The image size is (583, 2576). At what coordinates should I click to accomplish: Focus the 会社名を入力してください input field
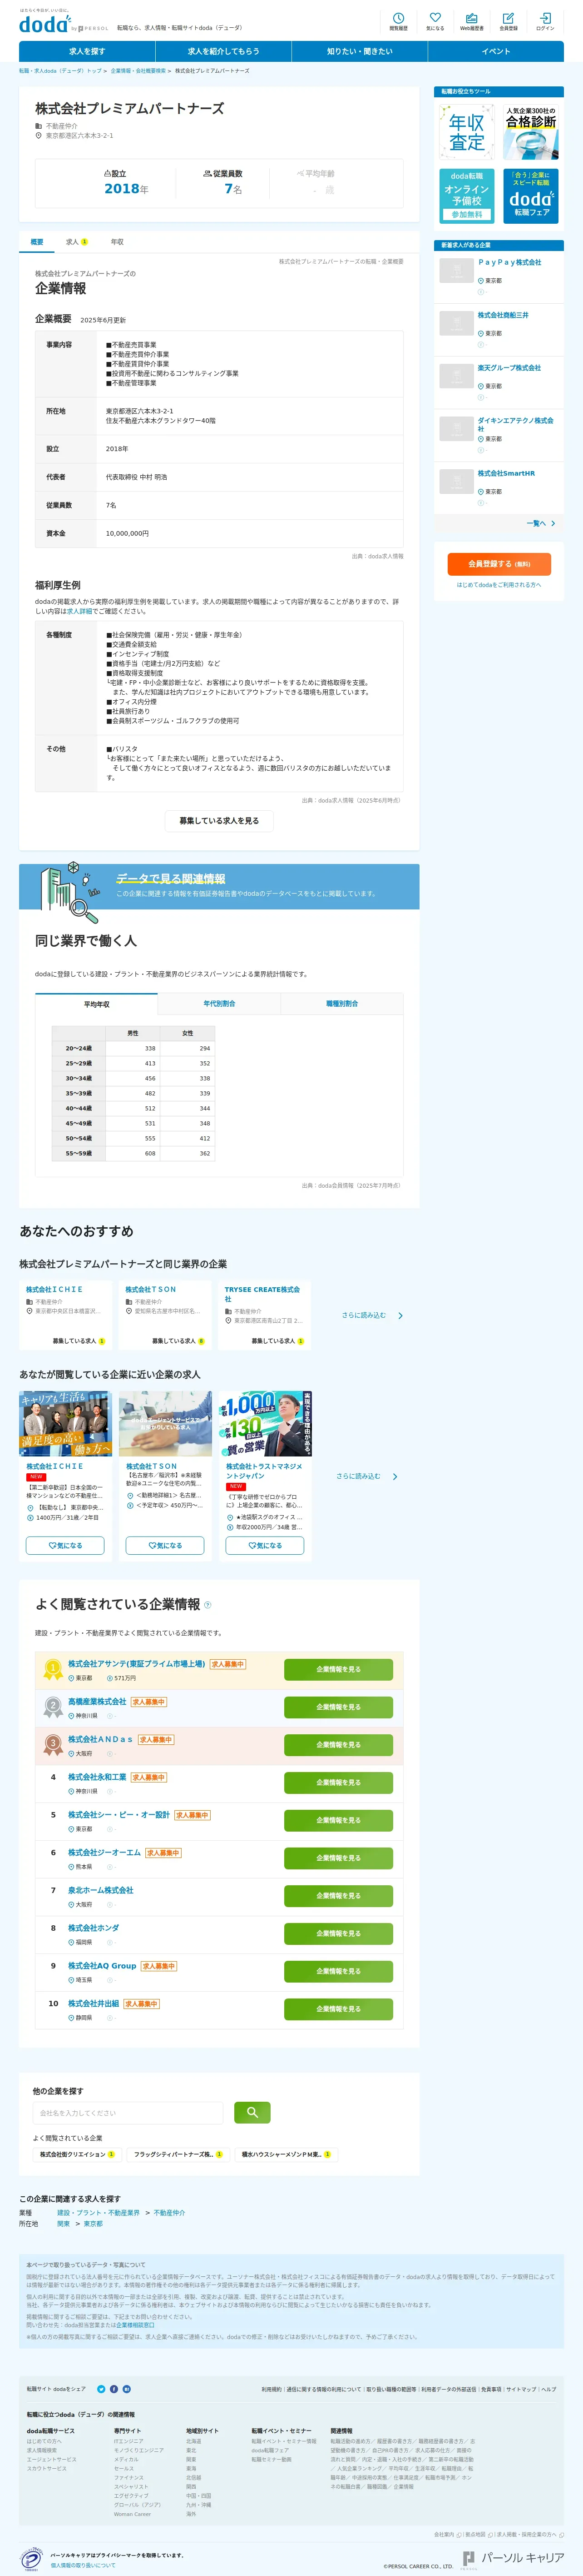(128, 2113)
